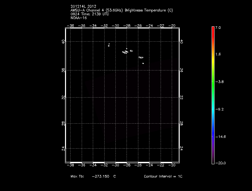Click the -20 longitude label on bottom axis
252x191 pixels.
click(x=172, y=165)
